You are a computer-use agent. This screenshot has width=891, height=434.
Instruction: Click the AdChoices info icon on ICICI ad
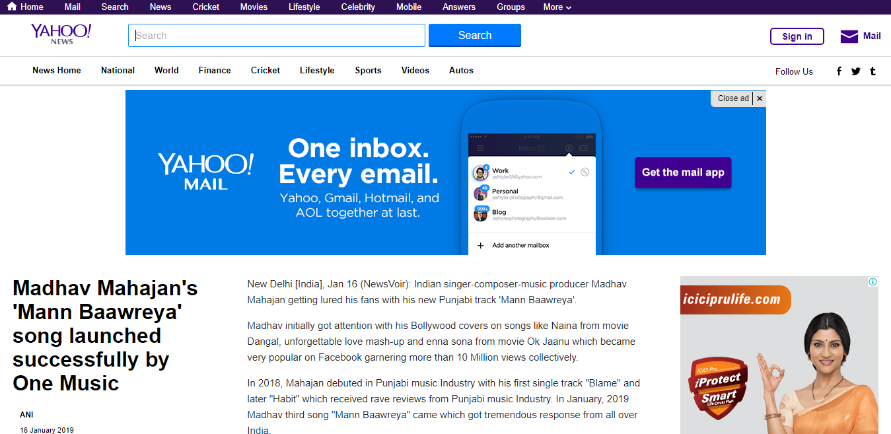click(873, 282)
